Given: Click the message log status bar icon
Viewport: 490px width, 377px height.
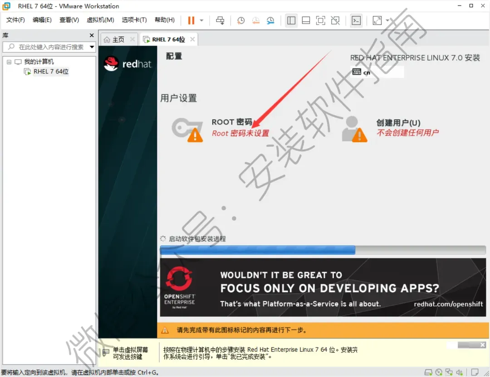Looking at the screenshot, I should pyautogui.click(x=475, y=372).
